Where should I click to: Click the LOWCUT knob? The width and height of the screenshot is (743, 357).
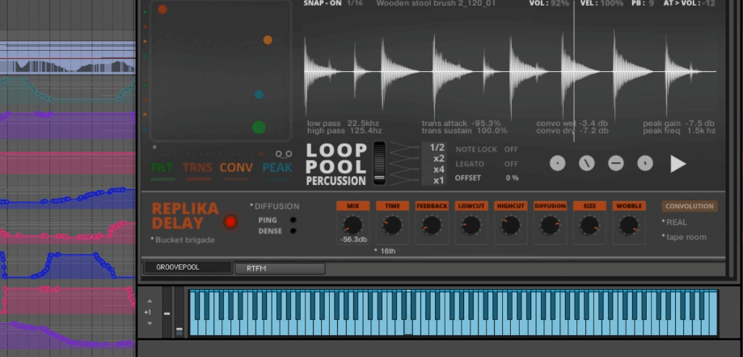471,225
